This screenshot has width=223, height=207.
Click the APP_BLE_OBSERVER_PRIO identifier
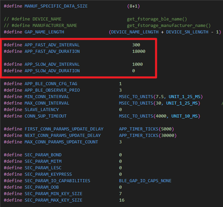coord(52,90)
